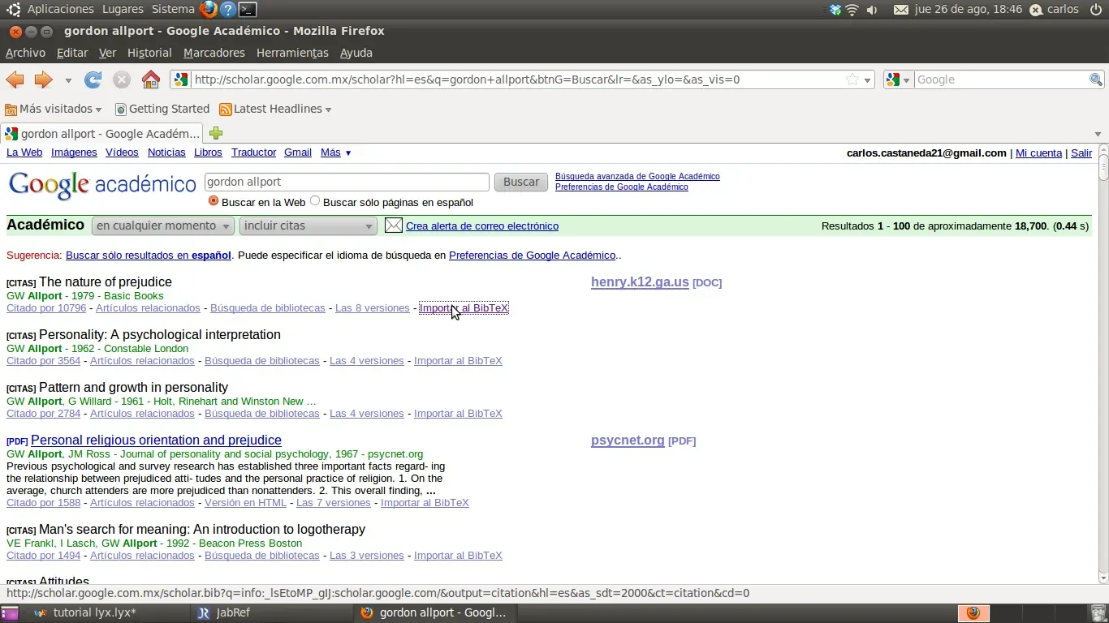1109x623 pixels.
Task: Bookmark this page with the star icon
Action: click(852, 79)
